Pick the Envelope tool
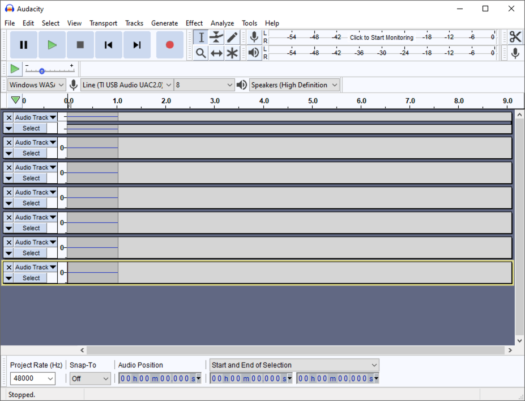This screenshot has height=401, width=525. [217, 37]
